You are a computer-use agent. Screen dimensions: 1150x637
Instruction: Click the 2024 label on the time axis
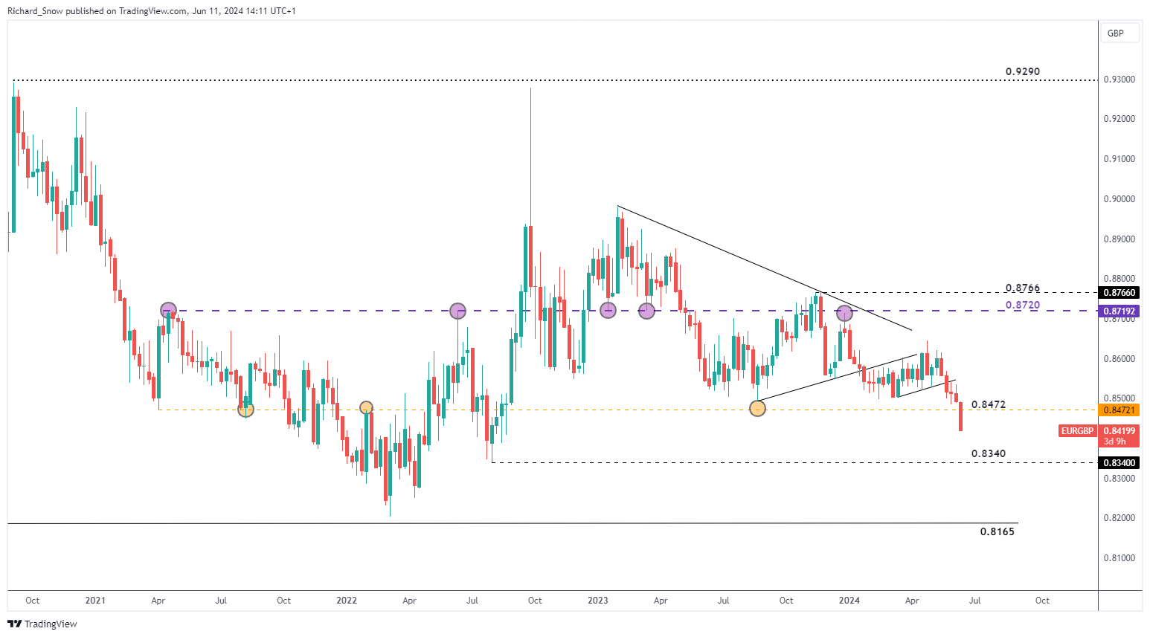pyautogui.click(x=849, y=601)
